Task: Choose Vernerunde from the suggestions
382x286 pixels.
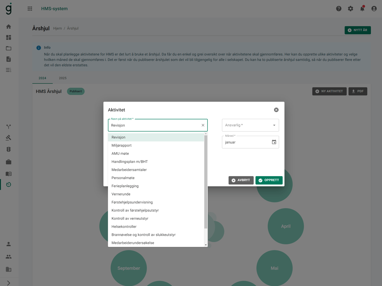Action: [x=121, y=194]
